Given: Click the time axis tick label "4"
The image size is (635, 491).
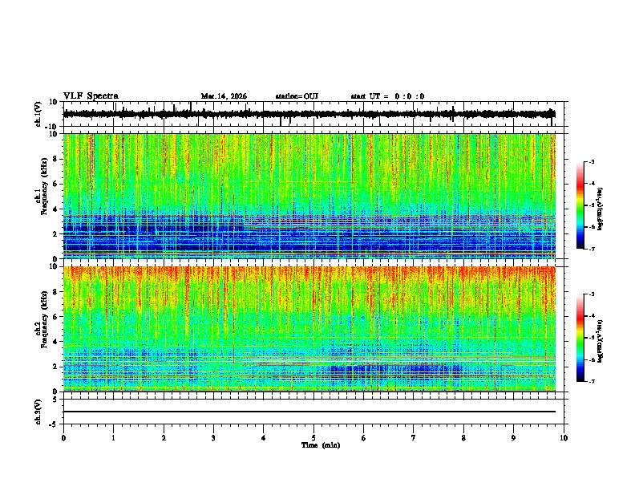Looking at the screenshot, I should tap(264, 438).
